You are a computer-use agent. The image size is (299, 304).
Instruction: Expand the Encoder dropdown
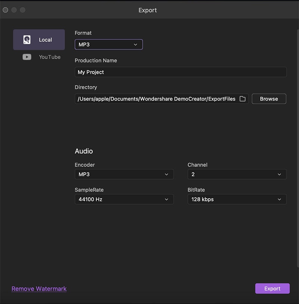124,174
